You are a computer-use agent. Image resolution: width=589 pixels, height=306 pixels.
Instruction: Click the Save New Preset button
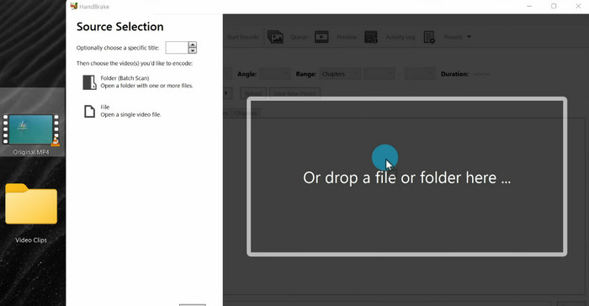(x=294, y=93)
